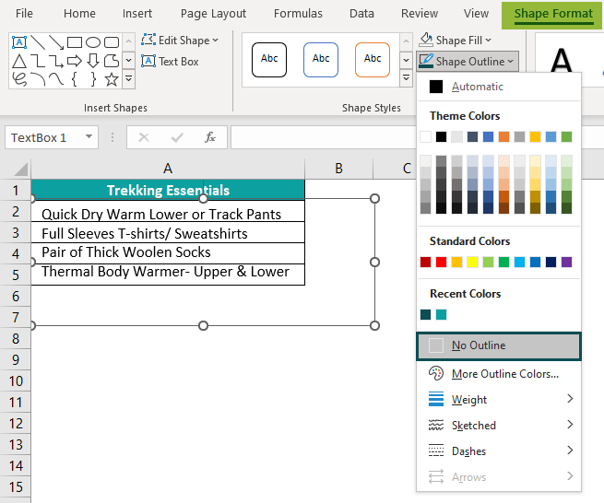604x503 pixels.
Task: Click the Select All corner triangle
Action: [20, 169]
